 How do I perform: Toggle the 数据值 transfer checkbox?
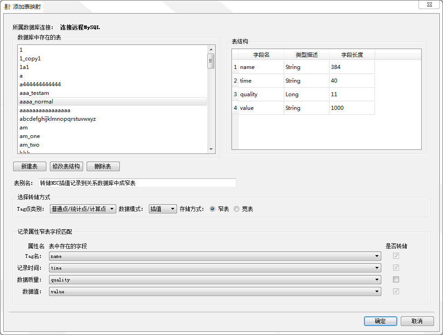pyautogui.click(x=396, y=291)
